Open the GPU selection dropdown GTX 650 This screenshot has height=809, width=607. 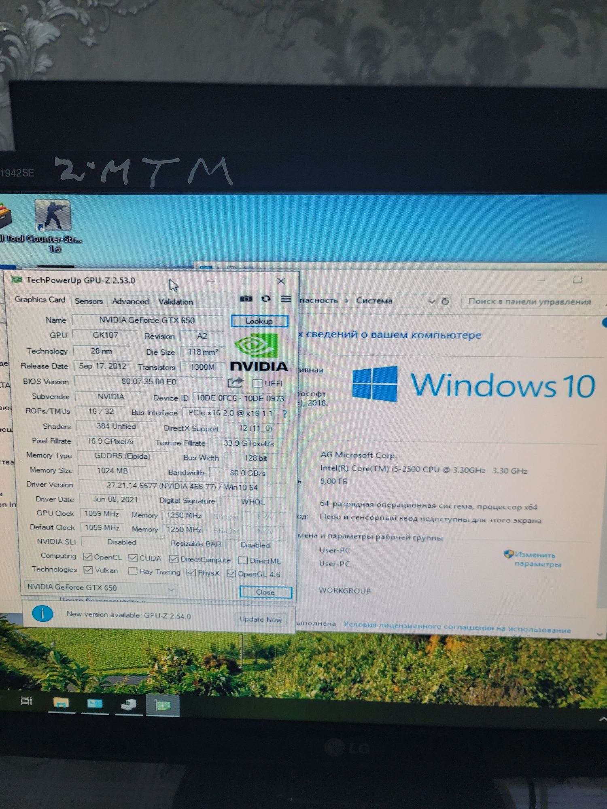point(101,588)
